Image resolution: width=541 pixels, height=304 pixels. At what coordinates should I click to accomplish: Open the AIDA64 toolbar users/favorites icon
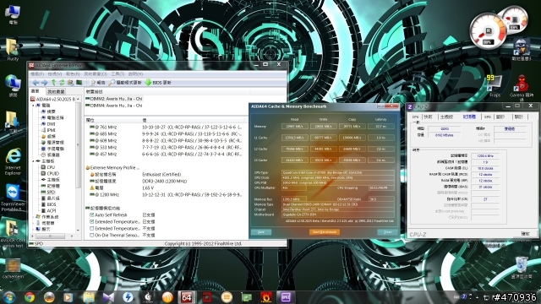(x=70, y=83)
